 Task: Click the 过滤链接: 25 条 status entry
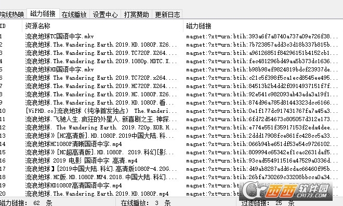point(268,203)
